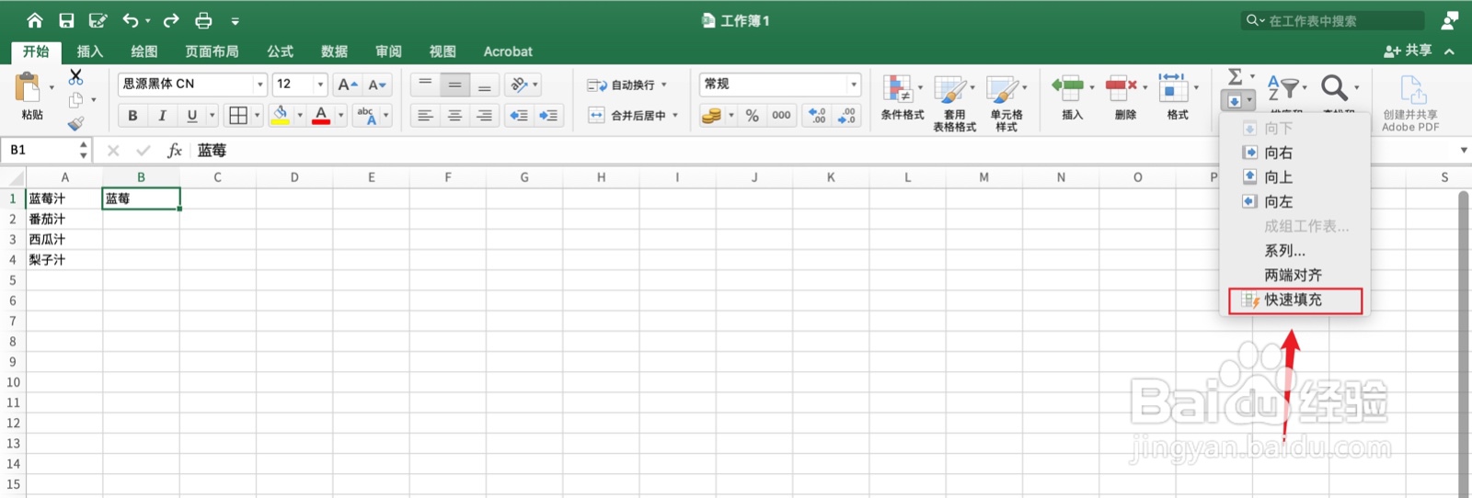Open 条件格式 conditional formatting

click(x=902, y=97)
